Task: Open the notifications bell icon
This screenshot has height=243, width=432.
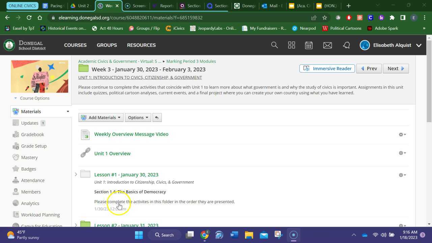Action: (x=346, y=45)
